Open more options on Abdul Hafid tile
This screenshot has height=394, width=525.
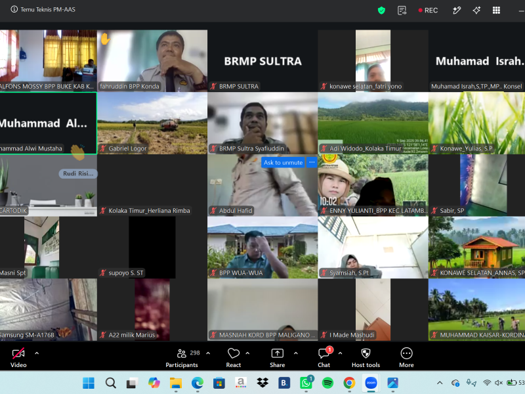pyautogui.click(x=312, y=162)
